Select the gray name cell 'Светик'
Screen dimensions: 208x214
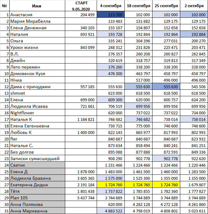[x=37, y=165]
